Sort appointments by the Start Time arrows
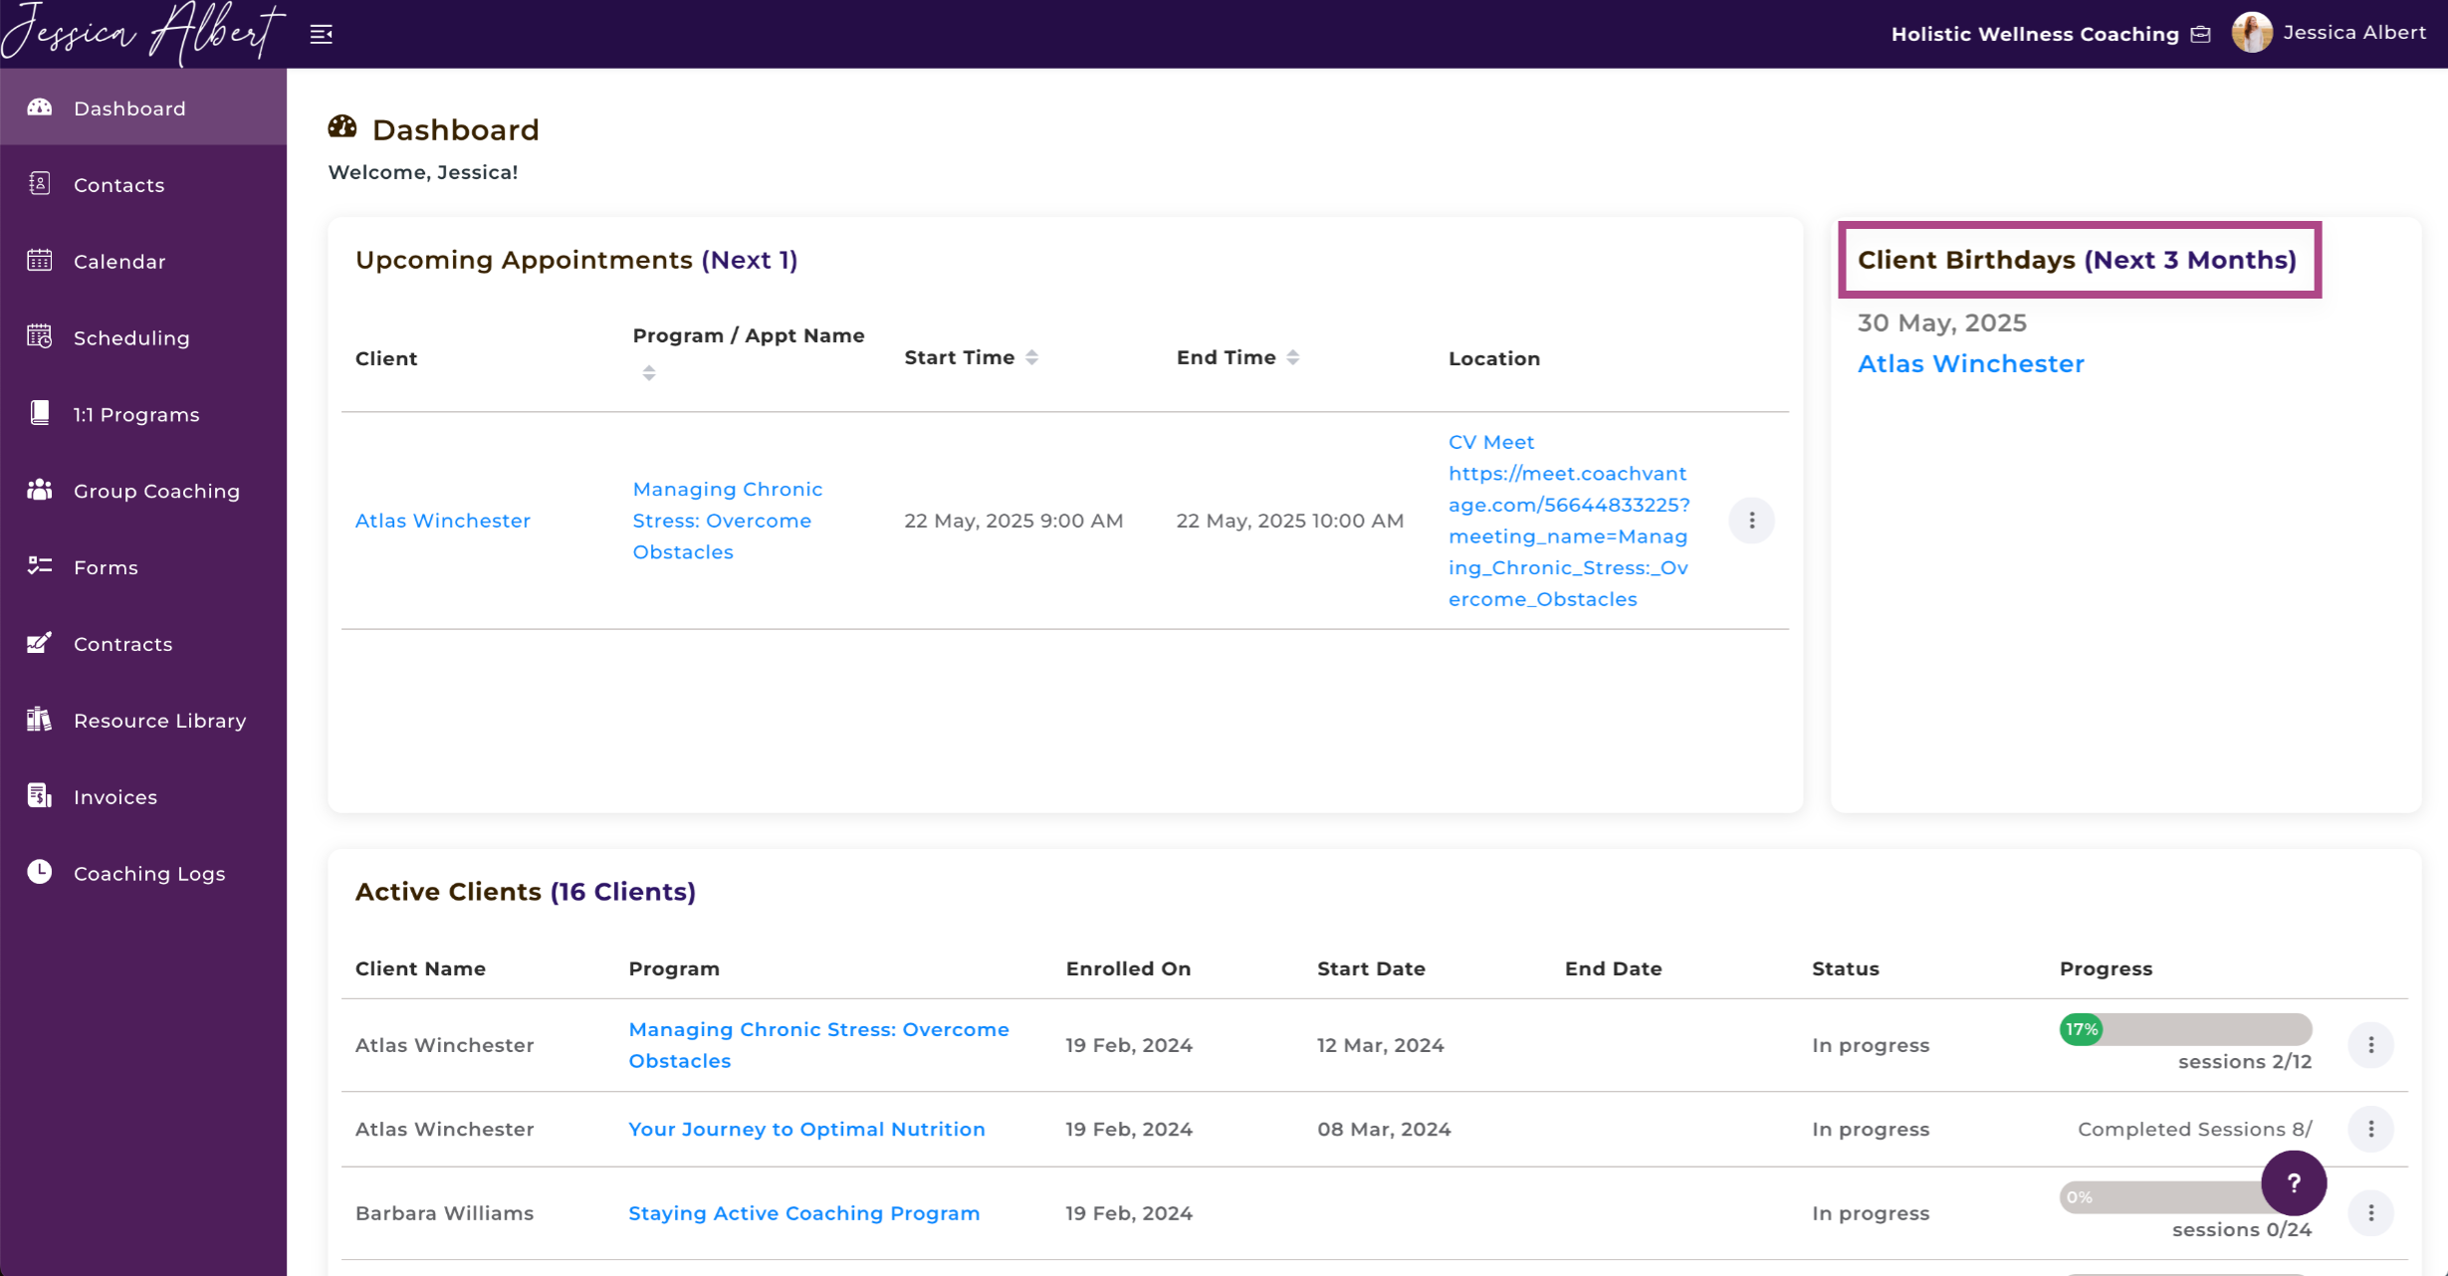2448x1276 pixels. click(1032, 357)
